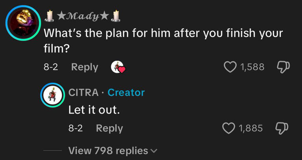Click the Creator badge label

click(126, 93)
